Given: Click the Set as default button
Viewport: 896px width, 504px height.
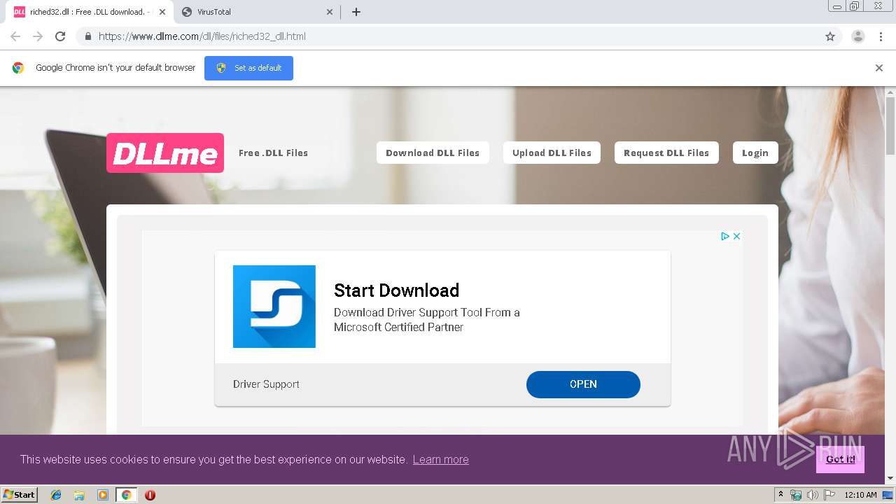Looking at the screenshot, I should [248, 68].
